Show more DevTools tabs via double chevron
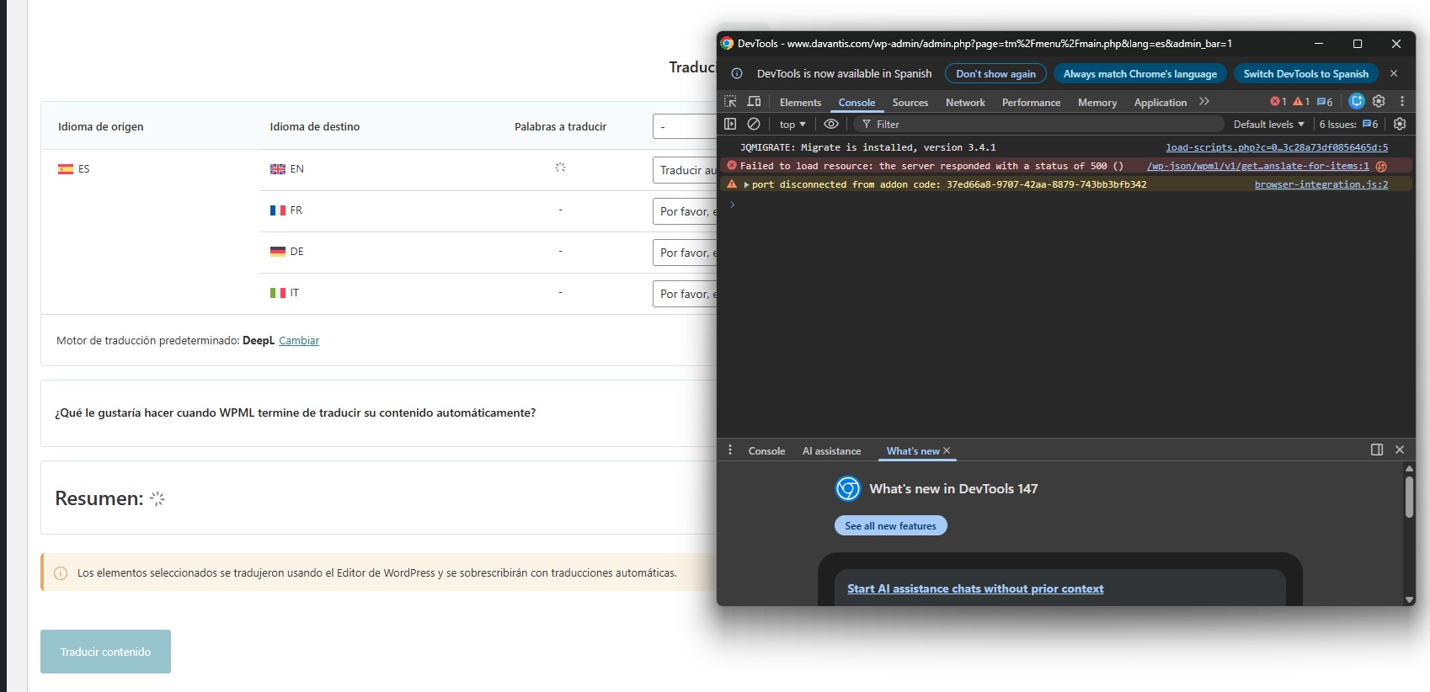 [1204, 102]
